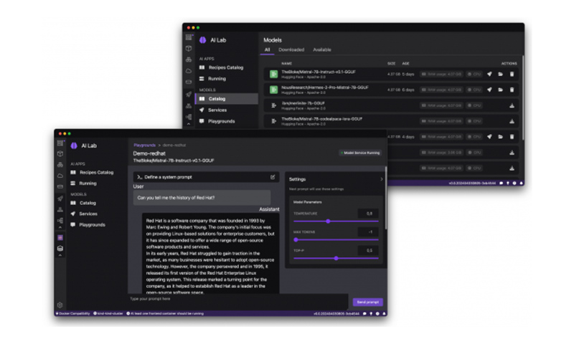Click purple AI Lab extension icon in playground rail
Viewport: 574px width, 344px height.
coord(60,238)
